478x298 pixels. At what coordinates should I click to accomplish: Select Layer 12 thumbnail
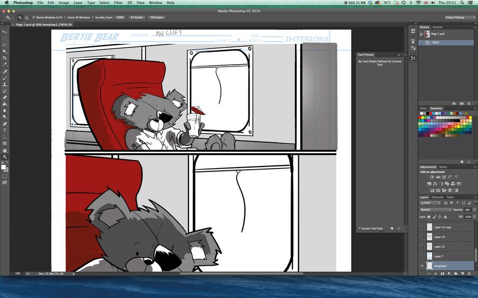429,246
